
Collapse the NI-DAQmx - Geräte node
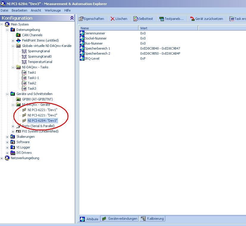13,105
